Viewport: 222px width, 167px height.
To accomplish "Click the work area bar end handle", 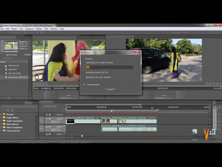I will click(x=157, y=110).
